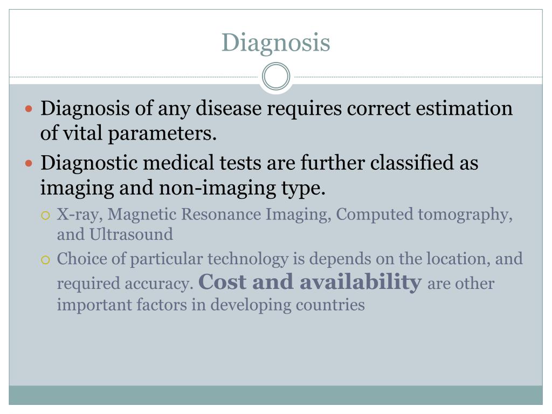Click the circle ornament below the title
This screenshot has height=414, width=552.
tap(276, 77)
